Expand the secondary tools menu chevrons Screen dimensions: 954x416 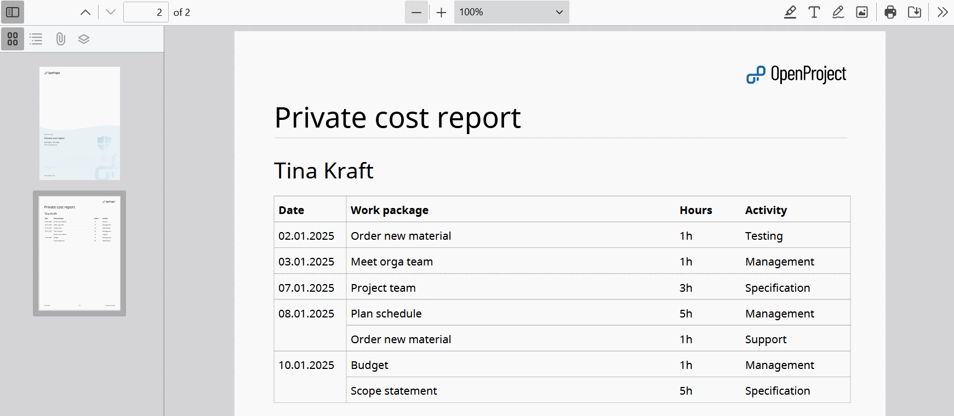942,12
